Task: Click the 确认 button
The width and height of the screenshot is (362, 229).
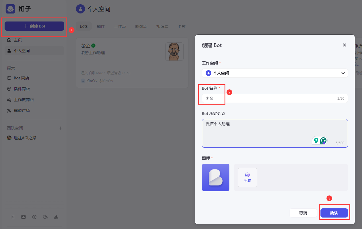Action: coord(334,213)
